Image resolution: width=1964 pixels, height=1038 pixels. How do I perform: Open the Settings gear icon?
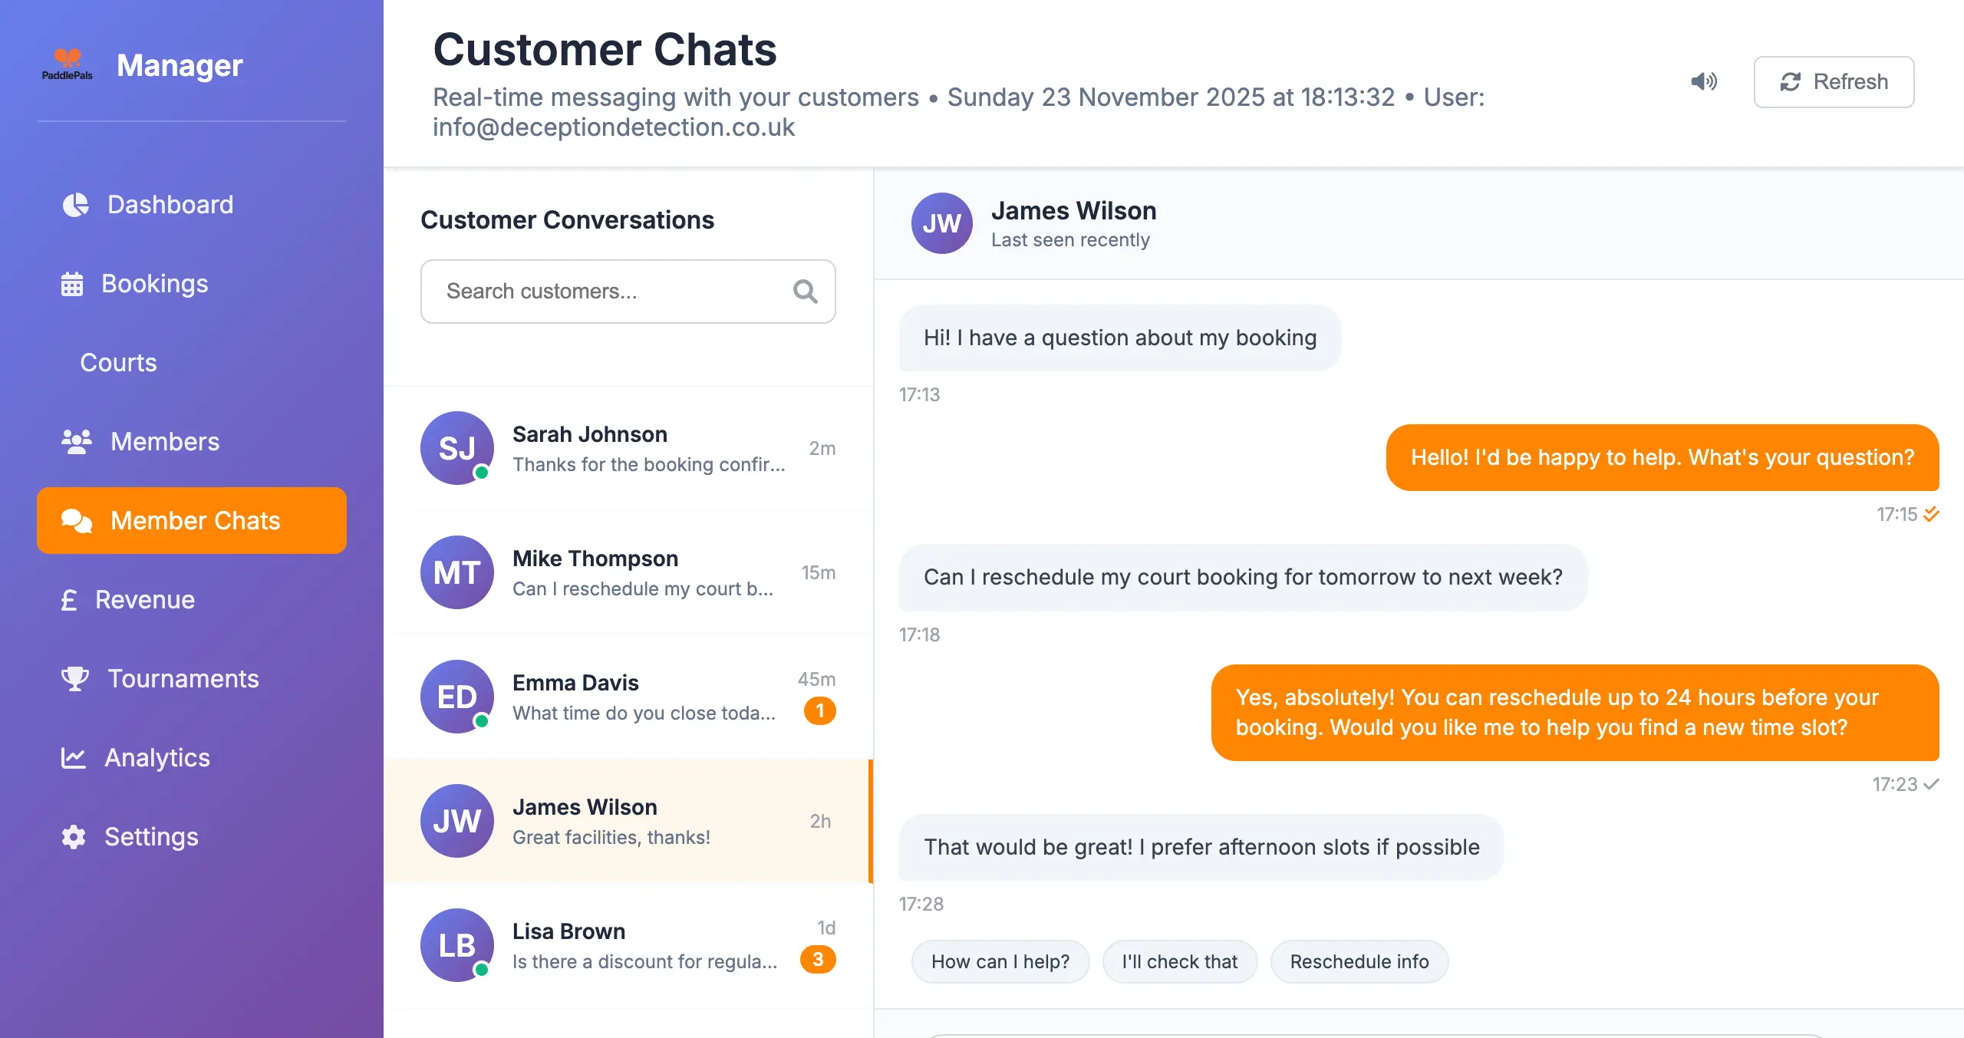coord(73,836)
